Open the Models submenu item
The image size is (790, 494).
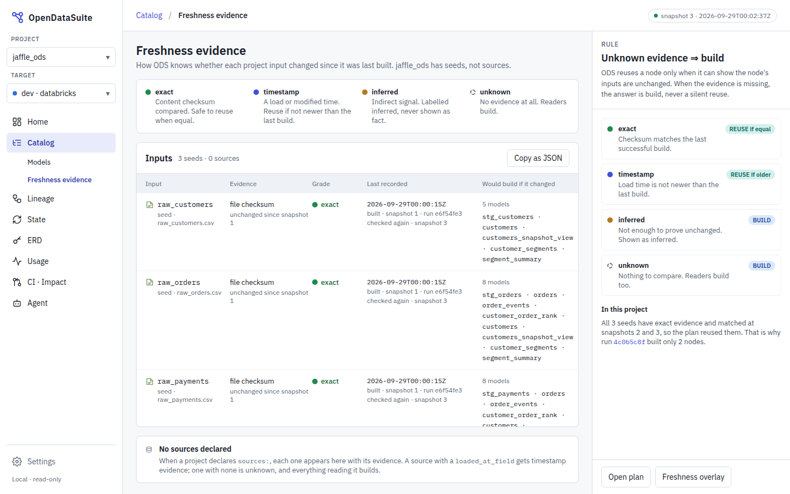pyautogui.click(x=39, y=162)
